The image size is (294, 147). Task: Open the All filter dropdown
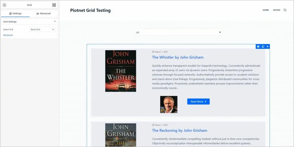tap(178, 33)
